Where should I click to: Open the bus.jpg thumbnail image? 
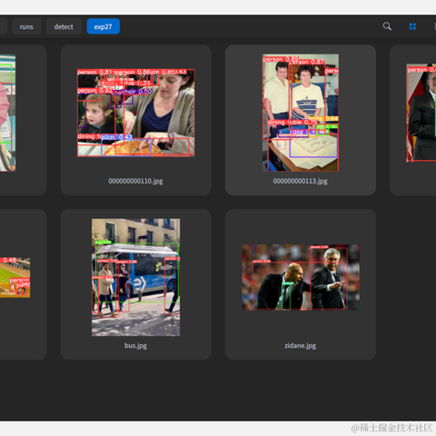click(135, 277)
